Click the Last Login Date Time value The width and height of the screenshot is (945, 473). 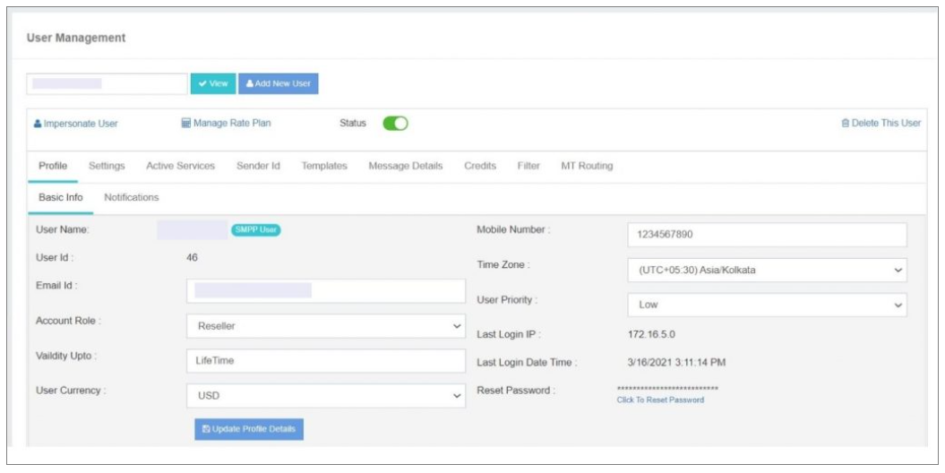[677, 362]
